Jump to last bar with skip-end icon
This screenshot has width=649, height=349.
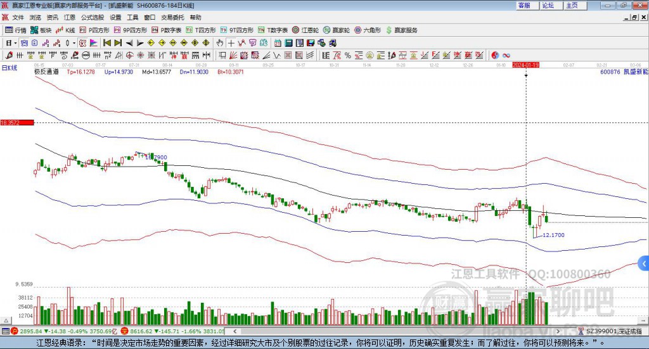pyautogui.click(x=118, y=43)
